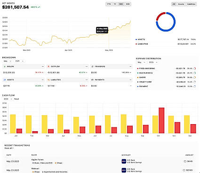
Task: Click the Restaurants category row
Action: [167, 73]
